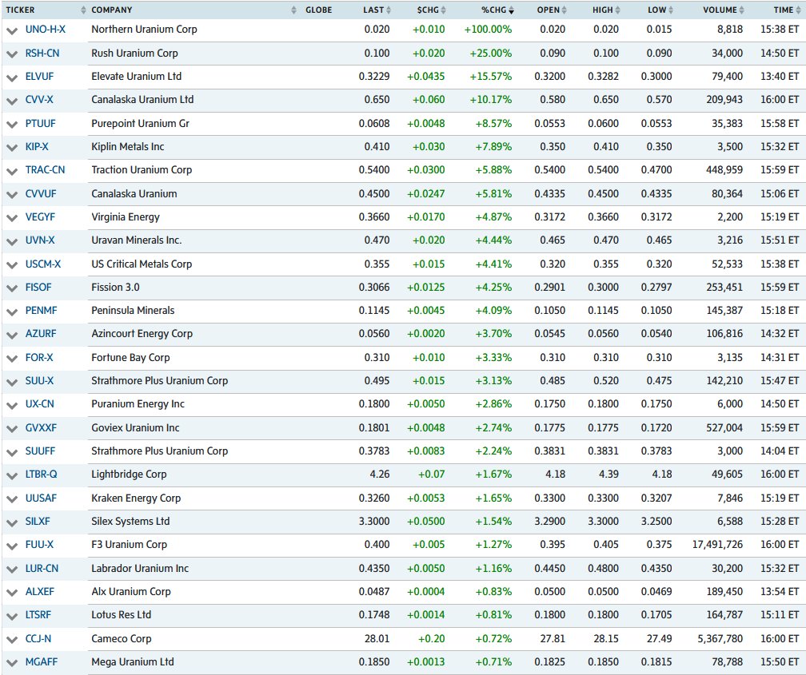
Task: Sort table by COMPANY column arrows
Action: tap(293, 10)
